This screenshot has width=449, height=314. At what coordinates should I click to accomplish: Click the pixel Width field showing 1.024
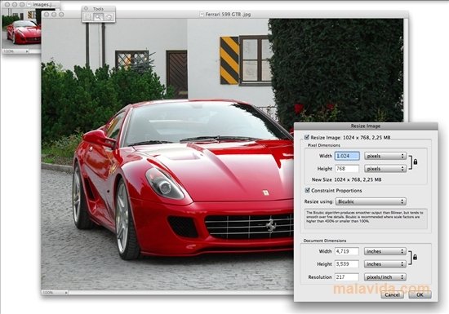click(347, 156)
